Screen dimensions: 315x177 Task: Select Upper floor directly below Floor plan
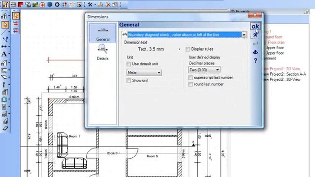pos(275,48)
